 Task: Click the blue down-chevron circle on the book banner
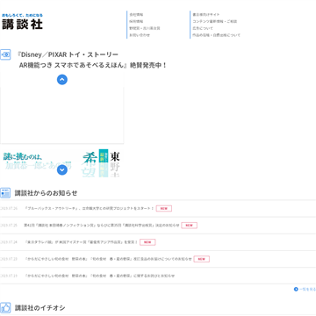62,169
